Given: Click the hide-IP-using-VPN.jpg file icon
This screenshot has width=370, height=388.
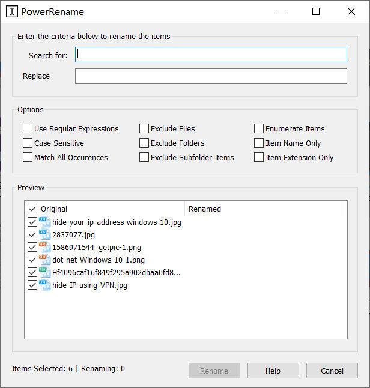Looking at the screenshot, I should [x=45, y=285].
